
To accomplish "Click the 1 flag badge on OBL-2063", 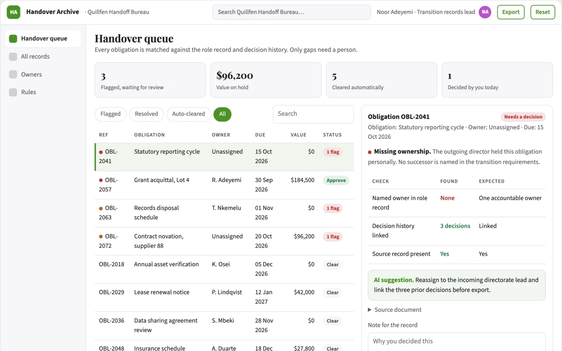I will pyautogui.click(x=333, y=208).
